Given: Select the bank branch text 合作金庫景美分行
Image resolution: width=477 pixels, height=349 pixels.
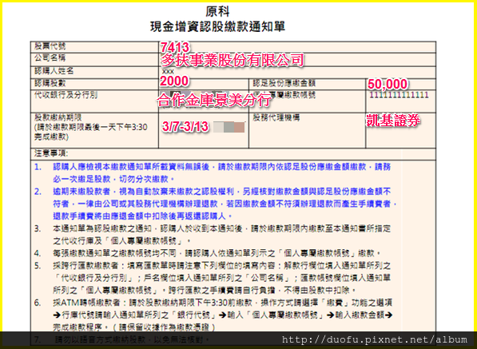Looking at the screenshot, I should (213, 101).
